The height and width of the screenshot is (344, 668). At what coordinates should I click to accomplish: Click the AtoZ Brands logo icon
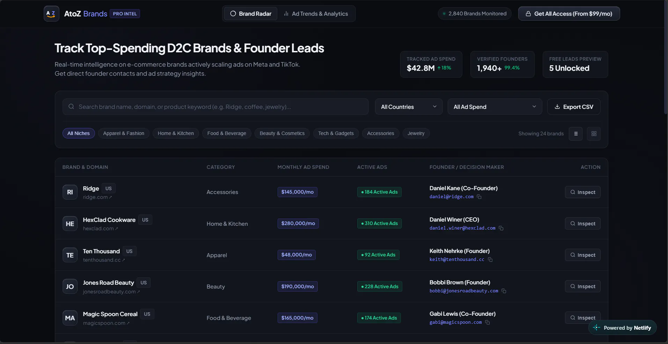point(51,14)
